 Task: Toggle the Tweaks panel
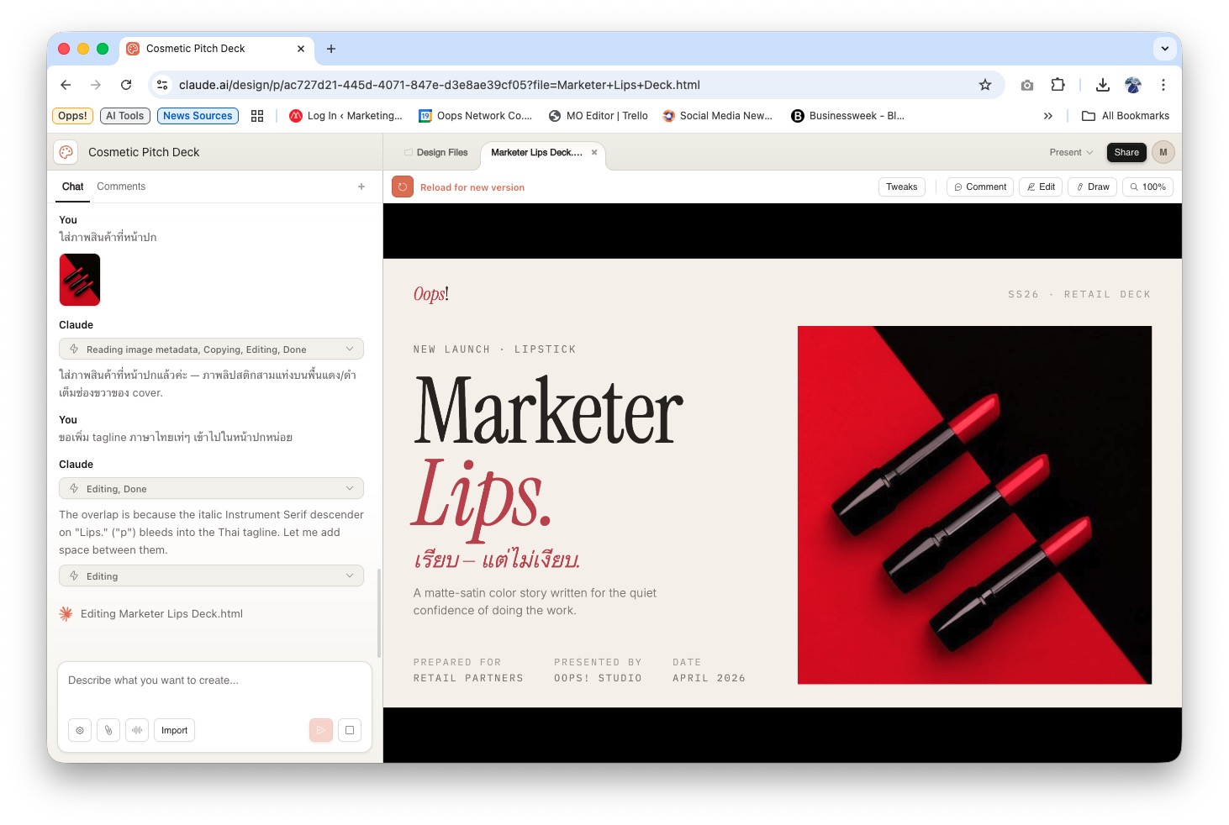(901, 187)
